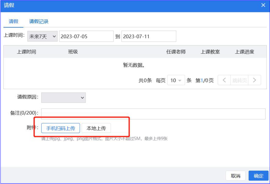This screenshot has width=270, height=184.
Task: Go to previous page arrow
Action: [224, 80]
